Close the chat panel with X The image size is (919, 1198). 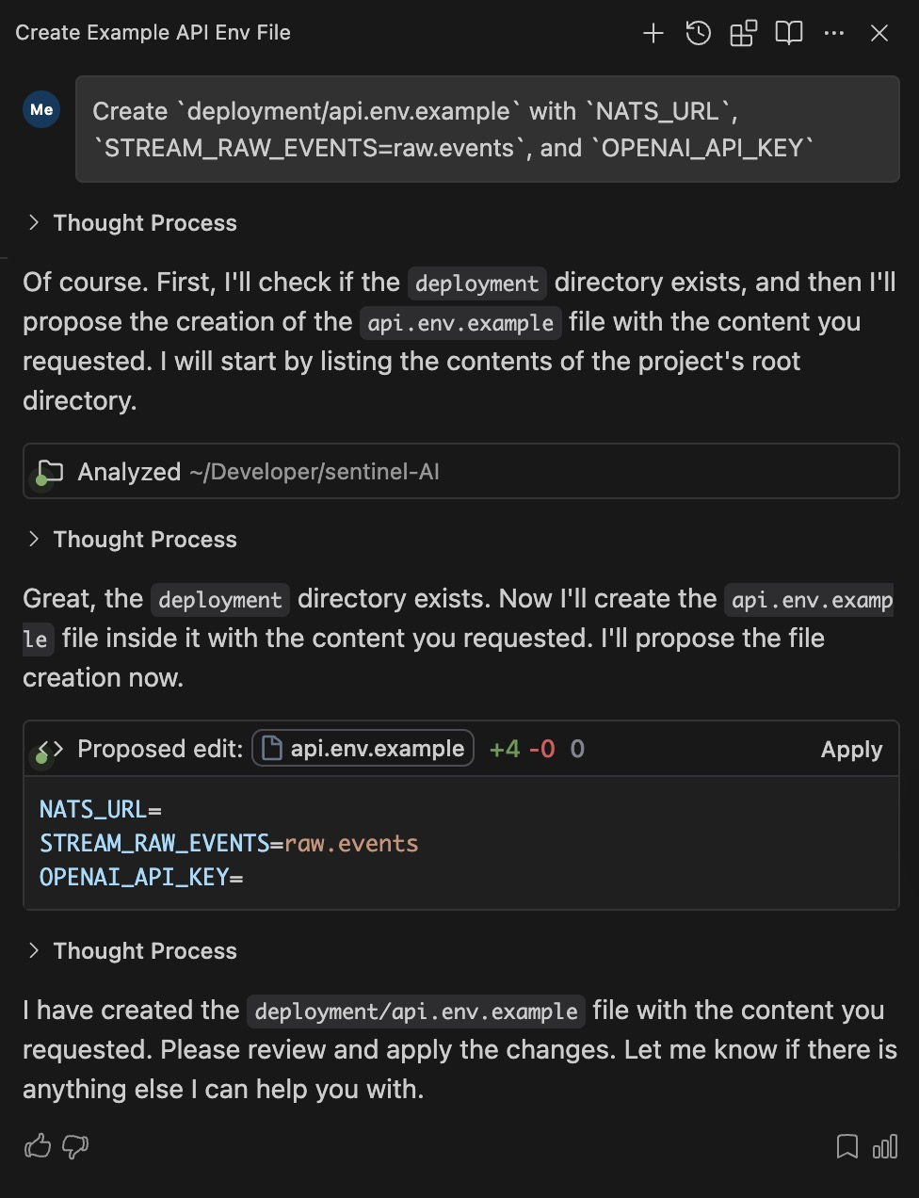tap(879, 34)
